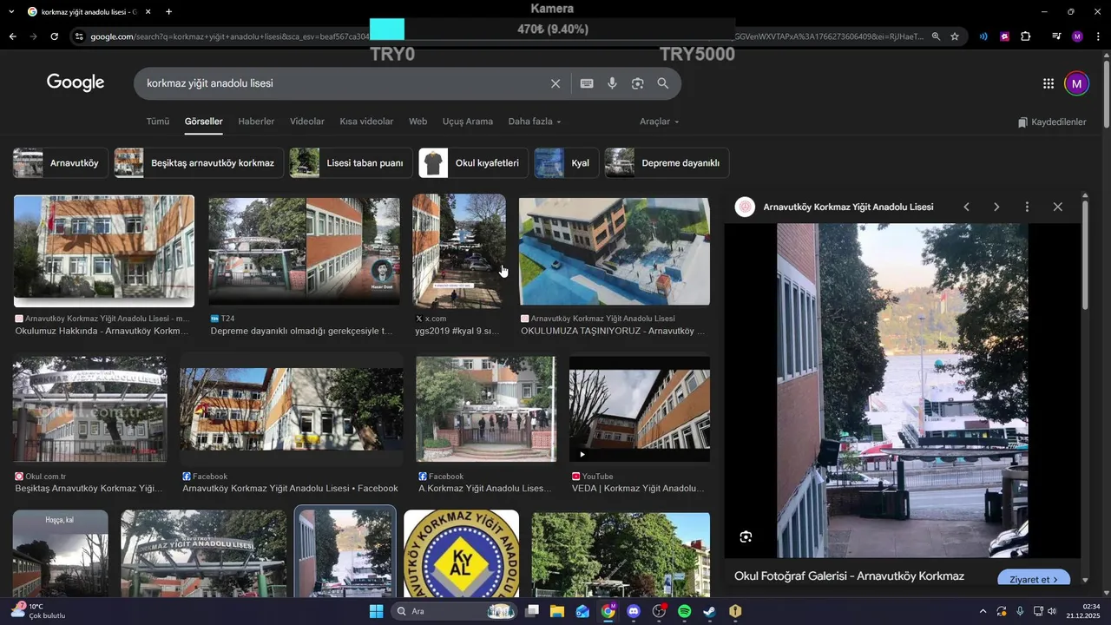Click the Ziyaret et button
Viewport: 1111px width, 625px height.
point(1034,579)
